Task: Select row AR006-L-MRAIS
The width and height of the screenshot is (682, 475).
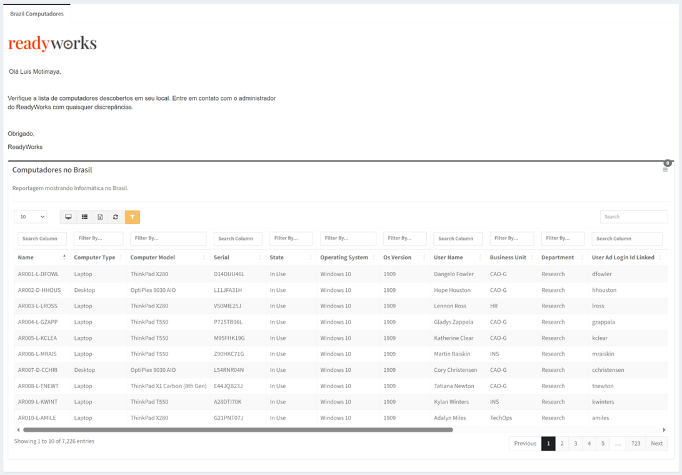Action: (341, 354)
